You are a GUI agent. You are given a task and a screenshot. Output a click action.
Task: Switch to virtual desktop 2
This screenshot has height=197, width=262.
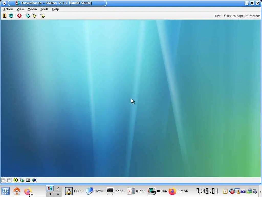coord(58,188)
